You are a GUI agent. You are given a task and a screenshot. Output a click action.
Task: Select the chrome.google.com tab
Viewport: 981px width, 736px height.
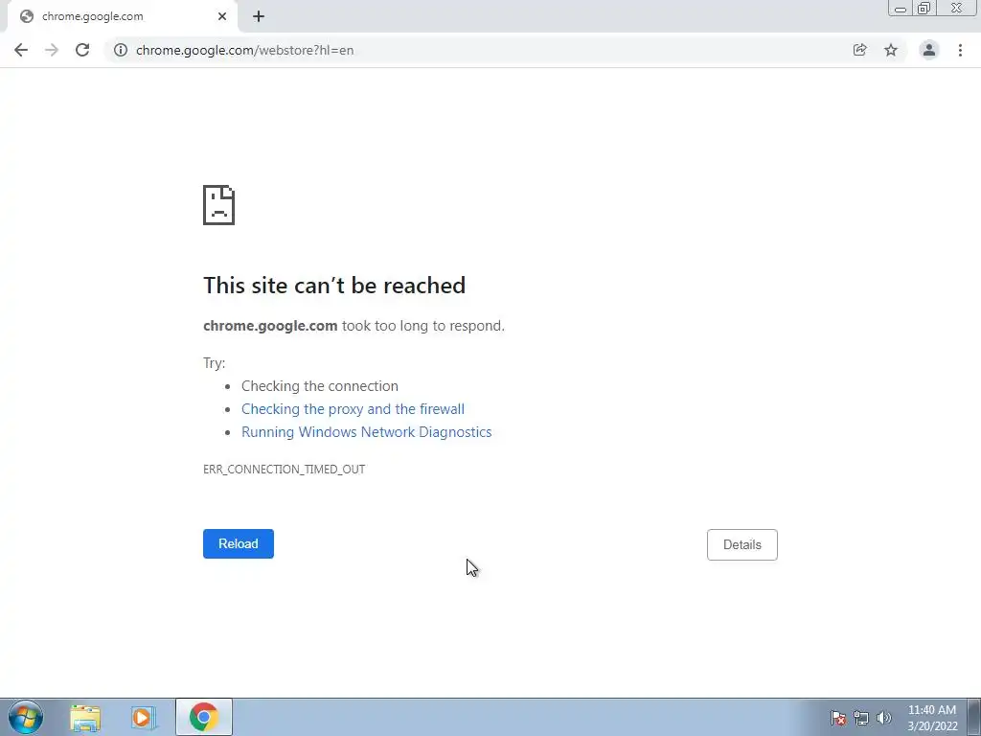coord(122,17)
